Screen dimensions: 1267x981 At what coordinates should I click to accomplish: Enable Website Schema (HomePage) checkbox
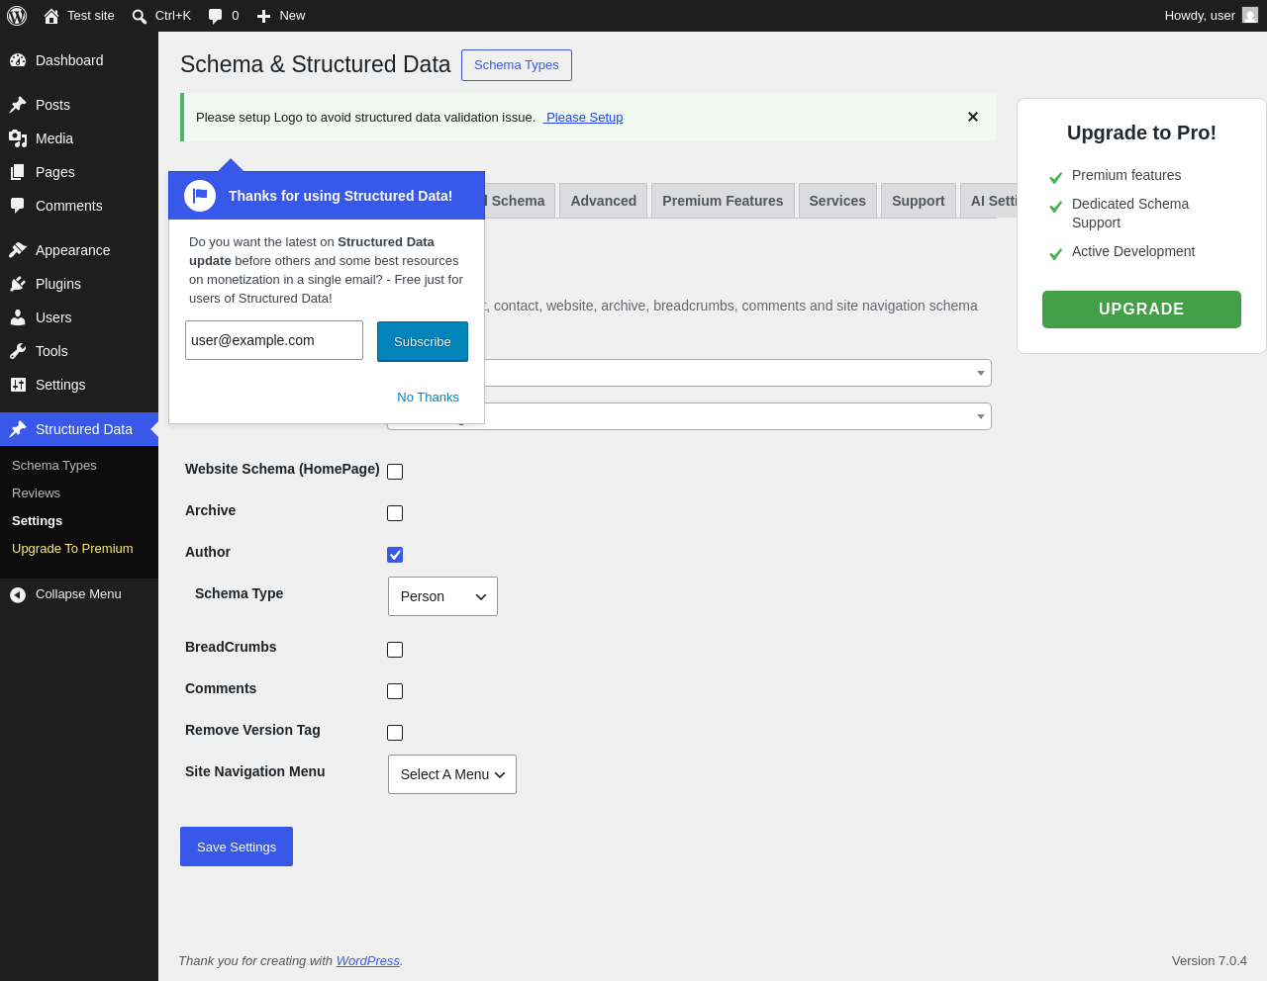click(395, 472)
